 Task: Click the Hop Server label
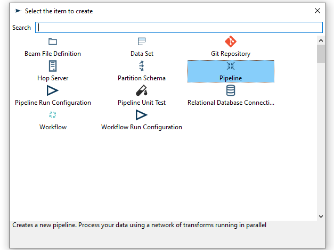pyautogui.click(x=53, y=78)
